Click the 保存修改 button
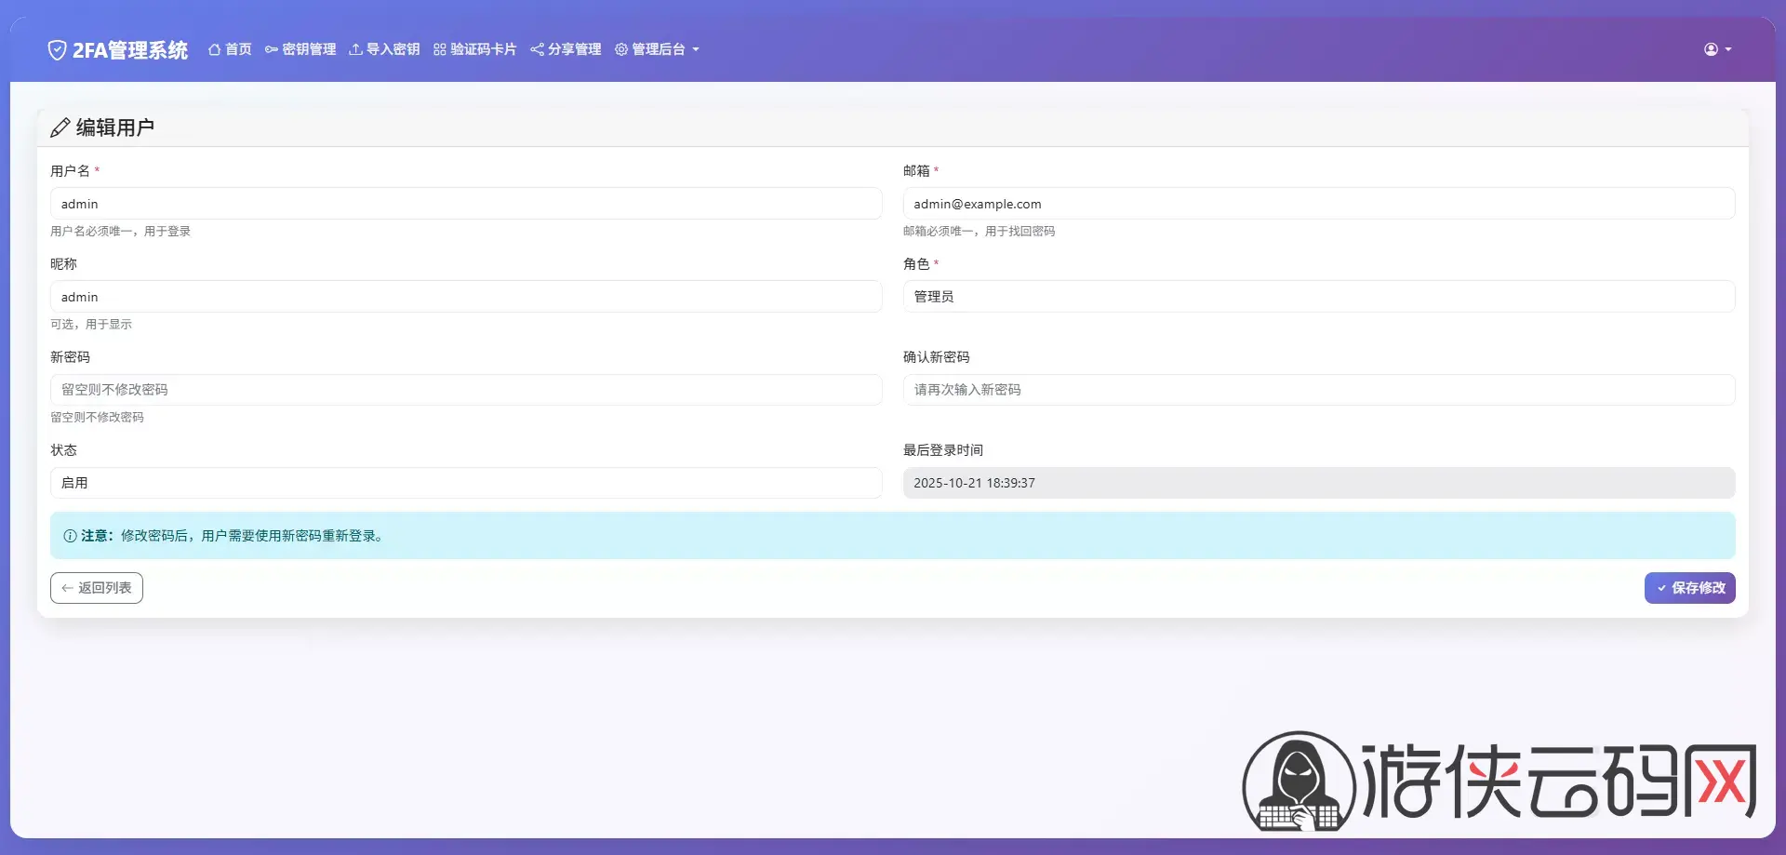Image resolution: width=1786 pixels, height=855 pixels. pyautogui.click(x=1689, y=588)
